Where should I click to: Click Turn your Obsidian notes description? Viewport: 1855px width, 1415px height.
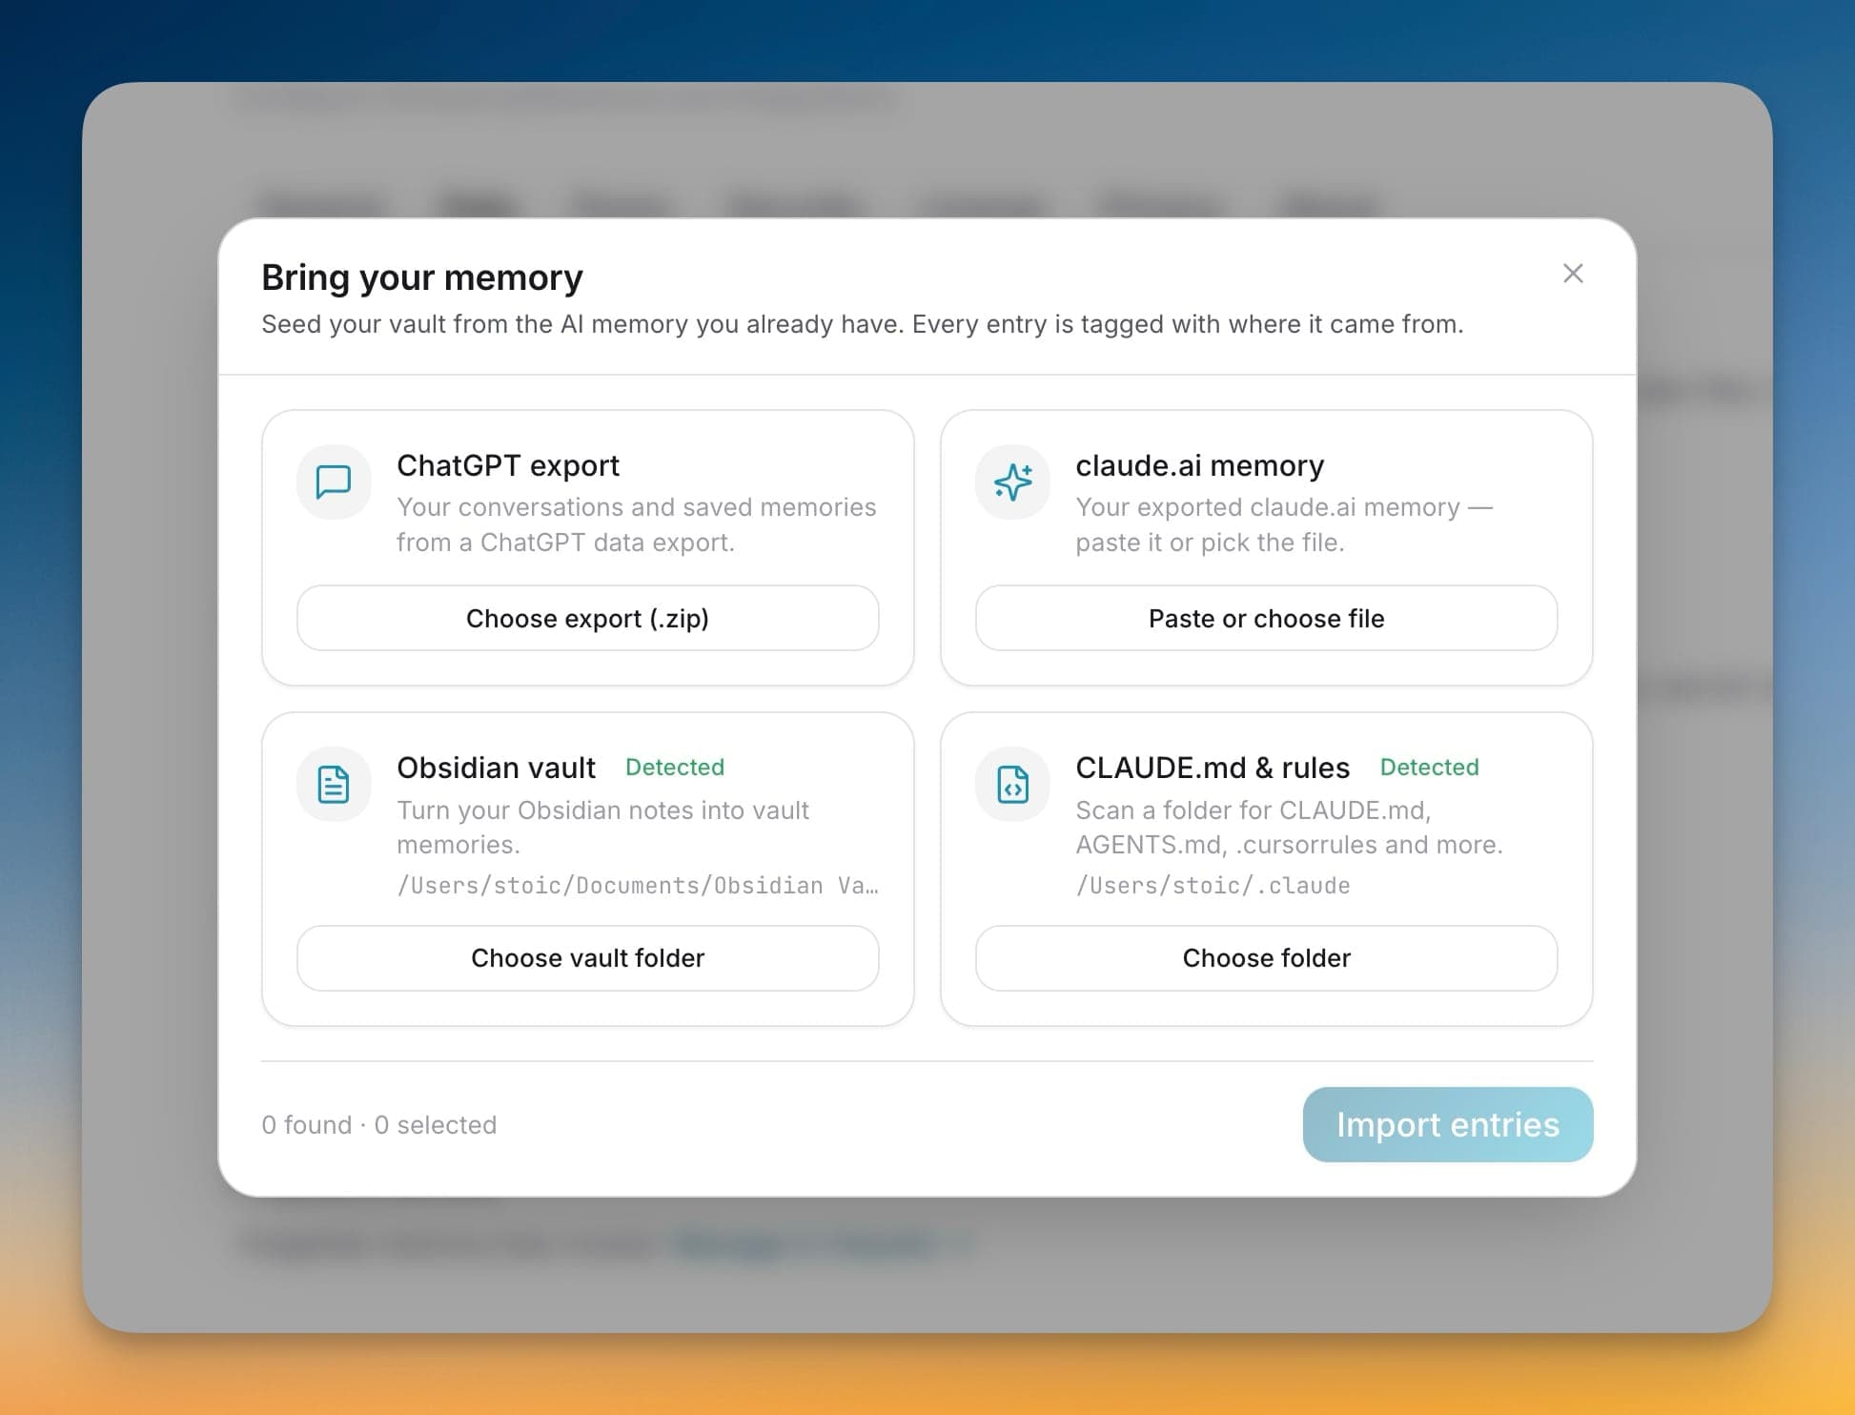[x=602, y=827]
